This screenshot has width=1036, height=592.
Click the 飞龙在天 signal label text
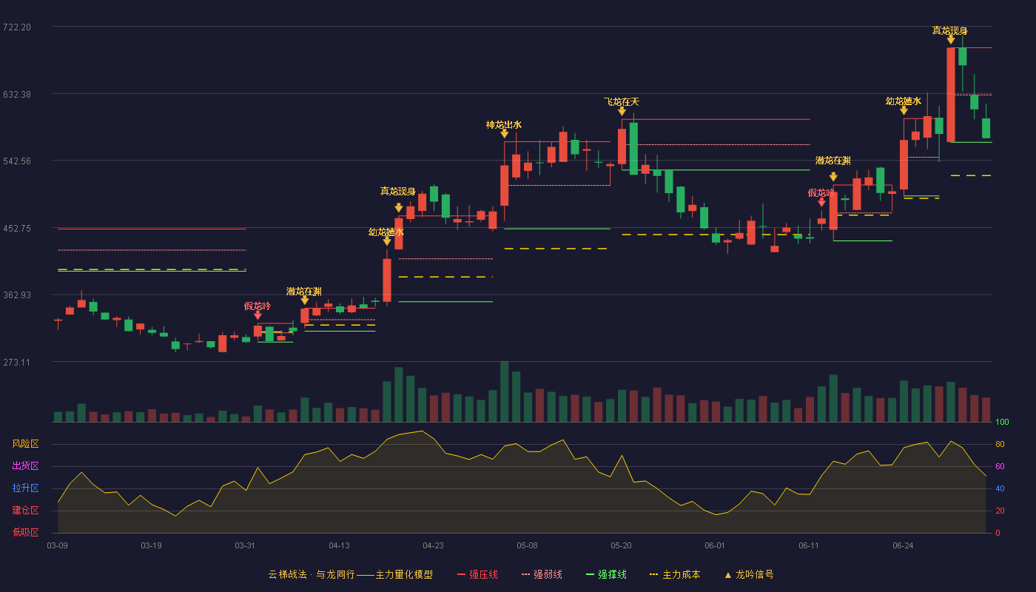622,101
